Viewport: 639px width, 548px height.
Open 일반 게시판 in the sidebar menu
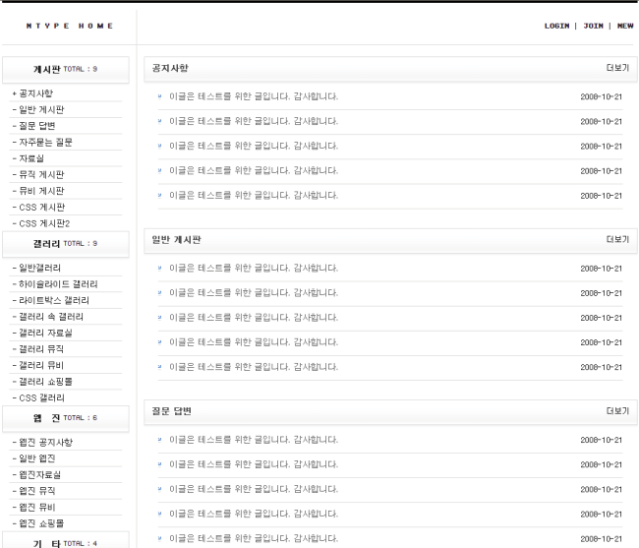coord(41,109)
